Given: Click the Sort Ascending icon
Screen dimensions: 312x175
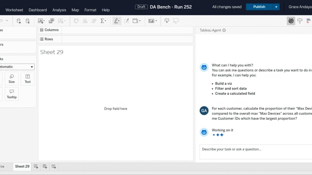Looking at the screenshot, I should 85,21.
